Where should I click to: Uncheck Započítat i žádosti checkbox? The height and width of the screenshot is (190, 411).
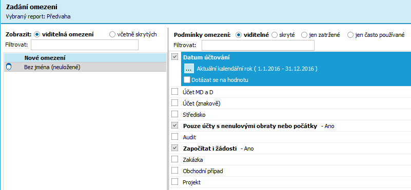(174, 148)
